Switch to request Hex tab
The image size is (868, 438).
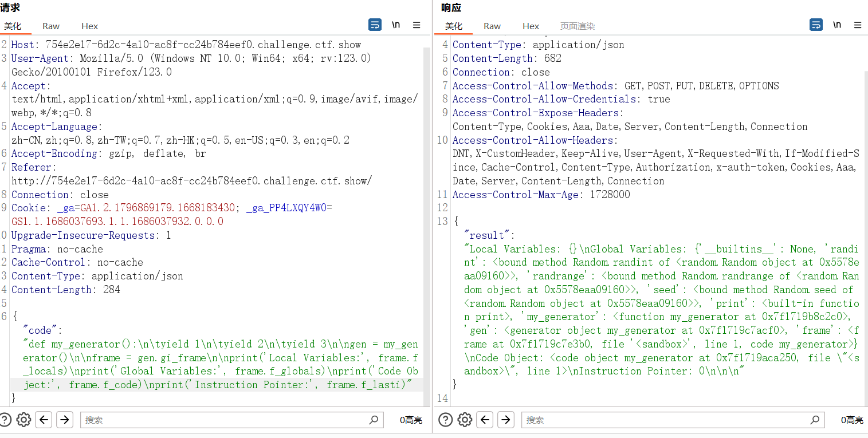click(x=90, y=26)
